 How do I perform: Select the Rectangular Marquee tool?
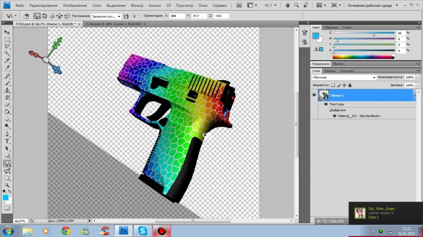coord(7,39)
